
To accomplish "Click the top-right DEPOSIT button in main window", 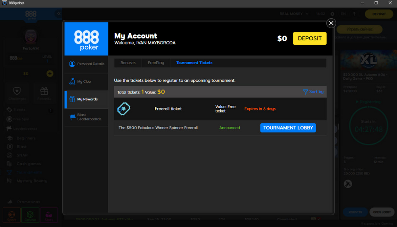I will pyautogui.click(x=379, y=14).
